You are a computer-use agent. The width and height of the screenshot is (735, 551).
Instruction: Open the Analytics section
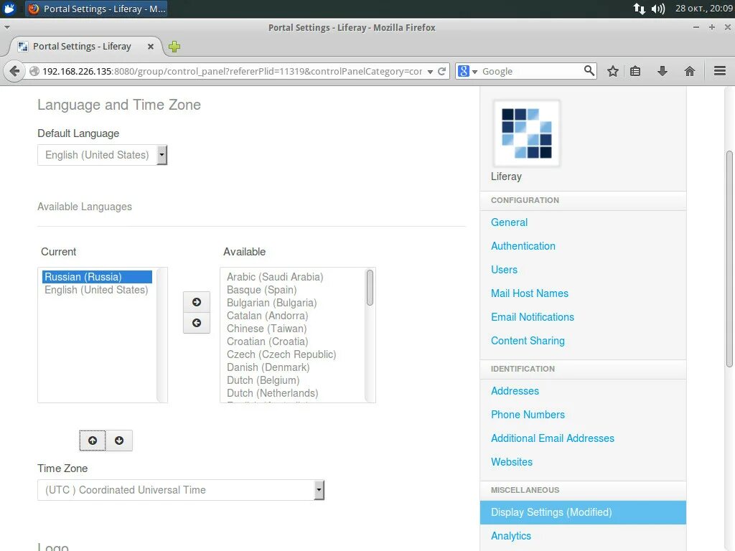click(x=511, y=536)
